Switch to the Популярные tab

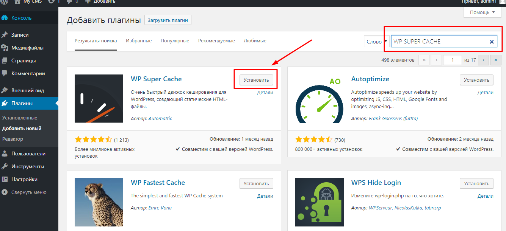[175, 41]
